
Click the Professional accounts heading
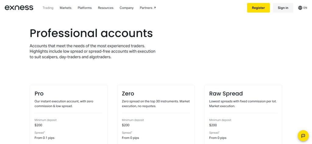[x=91, y=33]
